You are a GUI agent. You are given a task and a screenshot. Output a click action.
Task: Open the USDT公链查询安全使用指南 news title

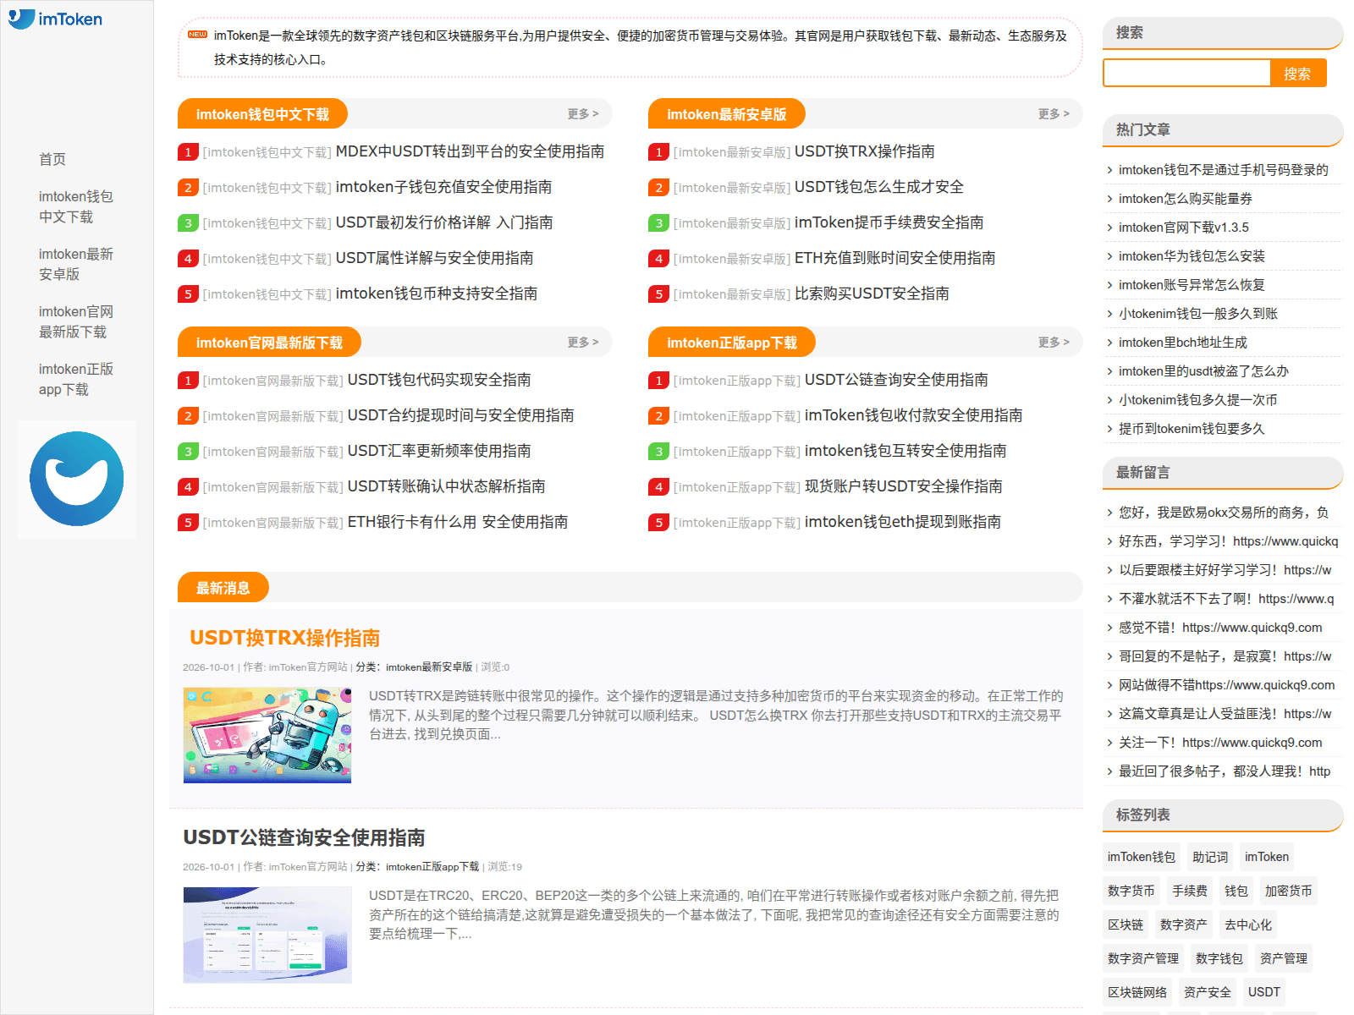pyautogui.click(x=304, y=837)
